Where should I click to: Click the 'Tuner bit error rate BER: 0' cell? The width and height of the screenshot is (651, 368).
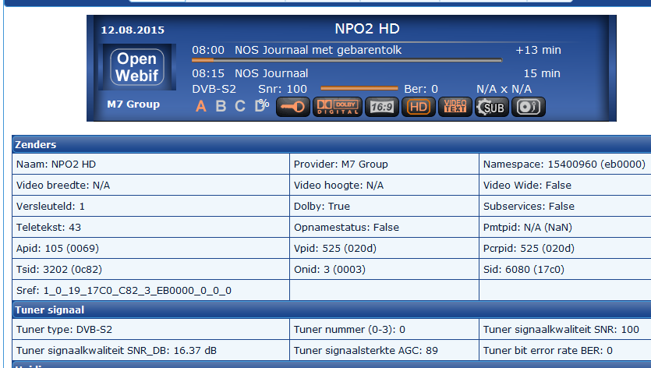pos(565,351)
